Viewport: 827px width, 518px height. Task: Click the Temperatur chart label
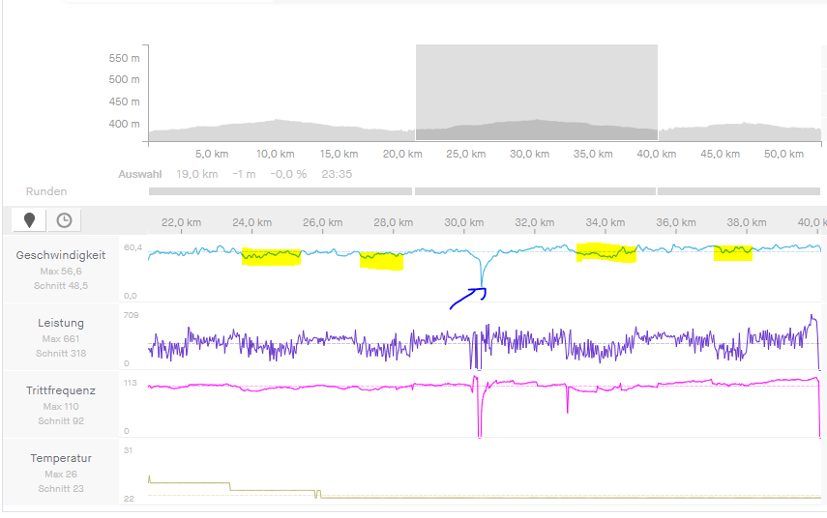point(61,458)
